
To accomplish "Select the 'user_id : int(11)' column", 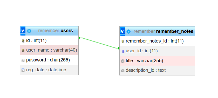I will pyautogui.click(x=157, y=51).
